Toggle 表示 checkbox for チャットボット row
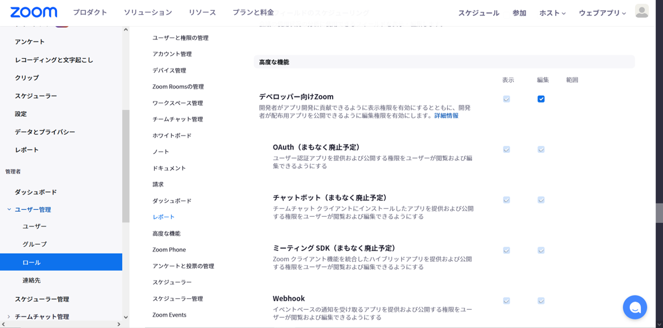Image resolution: width=663 pixels, height=328 pixels. coord(507,200)
